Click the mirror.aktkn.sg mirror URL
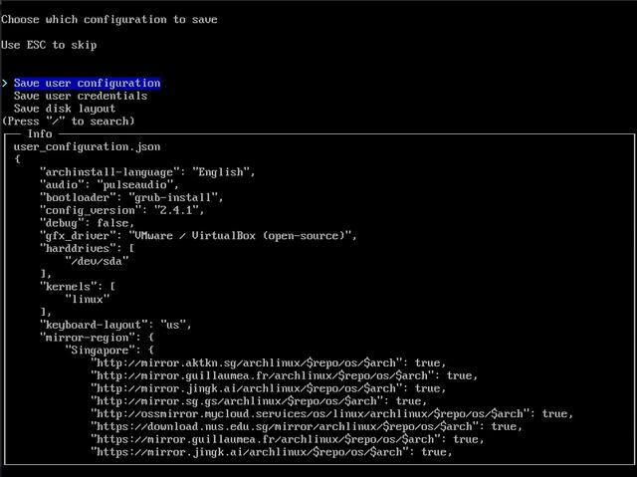The height and width of the screenshot is (477, 637). [x=246, y=362]
